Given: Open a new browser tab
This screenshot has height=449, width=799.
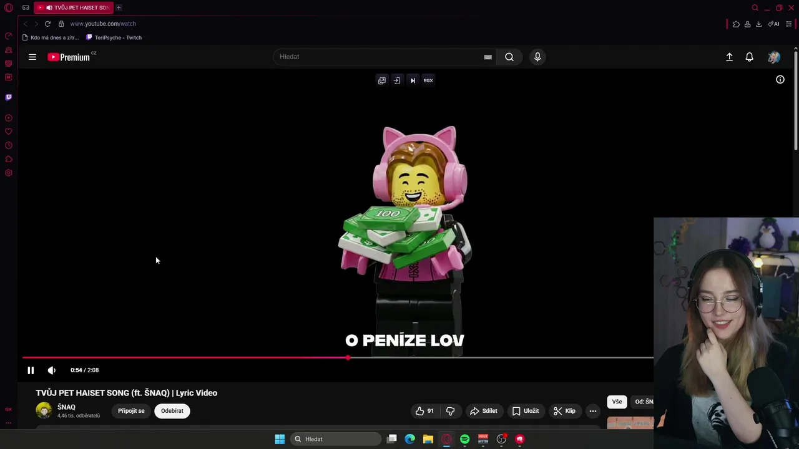Looking at the screenshot, I should pos(119,7).
